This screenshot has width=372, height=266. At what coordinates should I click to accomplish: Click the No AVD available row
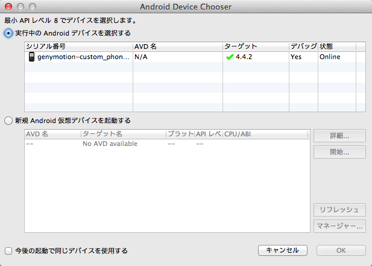click(167, 144)
